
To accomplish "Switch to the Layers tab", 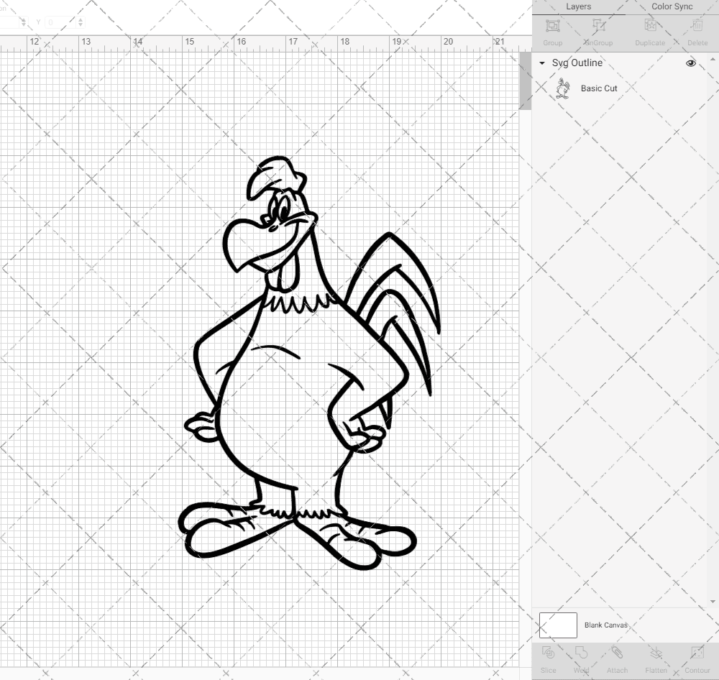I will click(578, 7).
